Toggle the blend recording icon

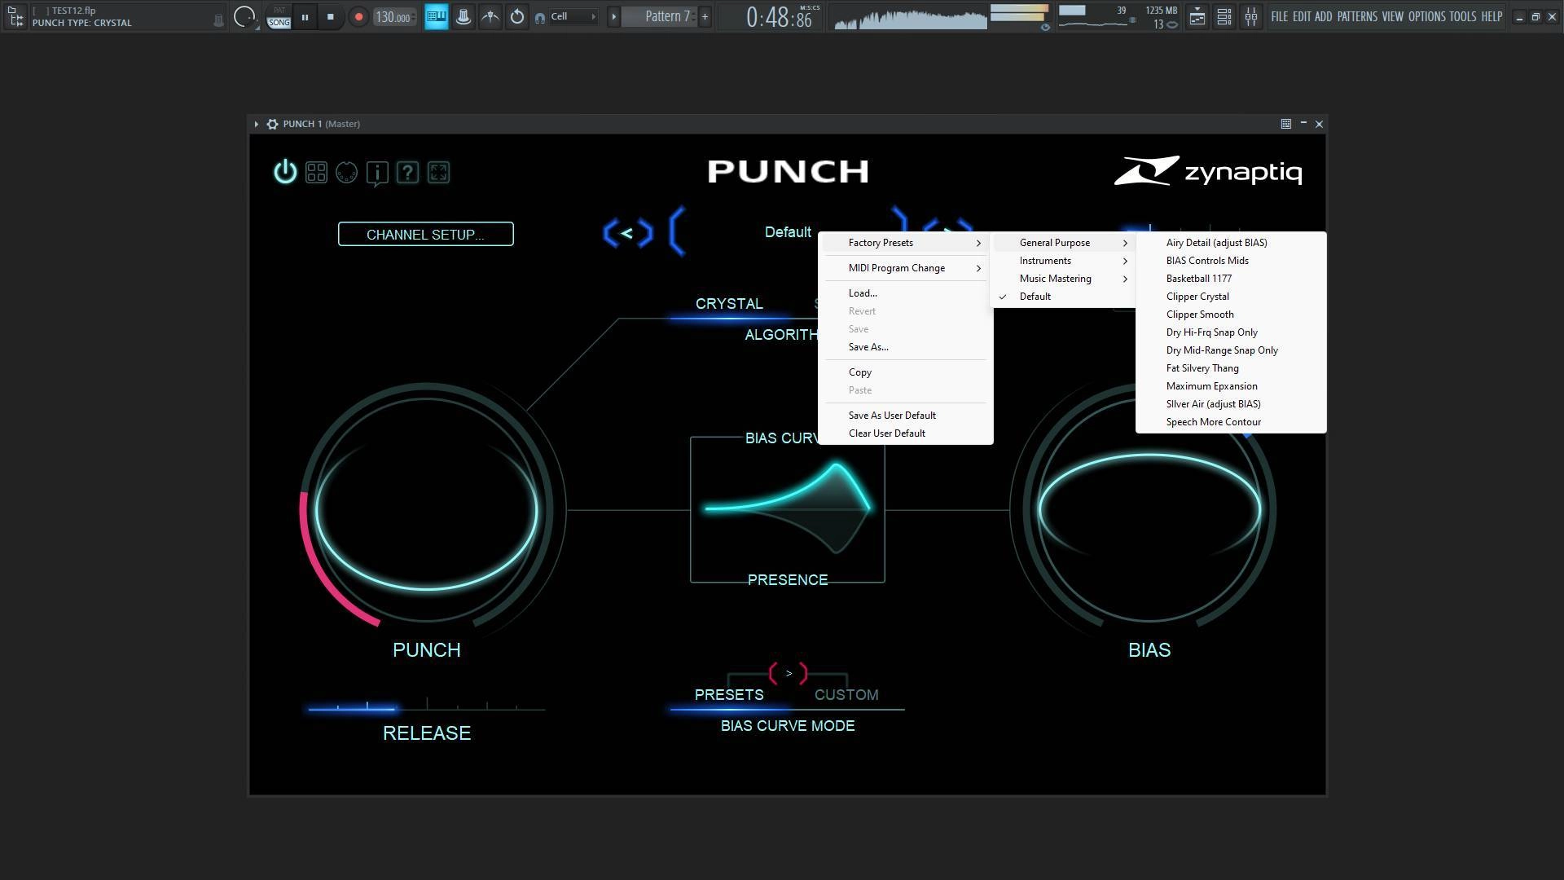click(490, 16)
